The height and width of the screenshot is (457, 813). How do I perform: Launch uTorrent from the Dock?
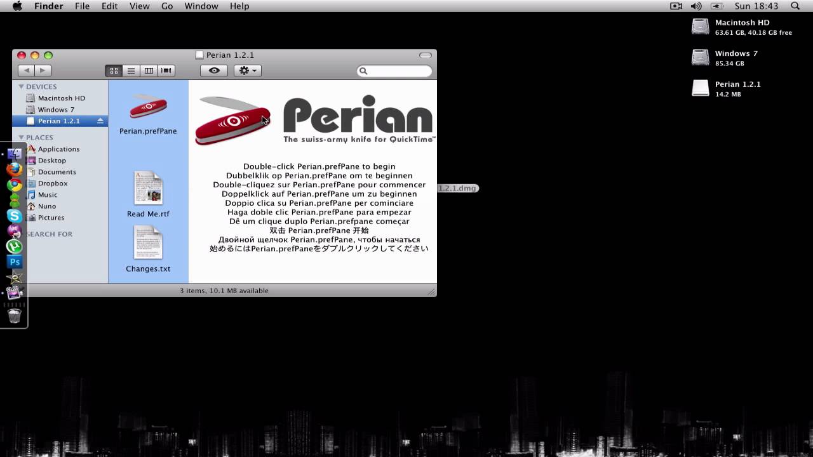coord(15,246)
